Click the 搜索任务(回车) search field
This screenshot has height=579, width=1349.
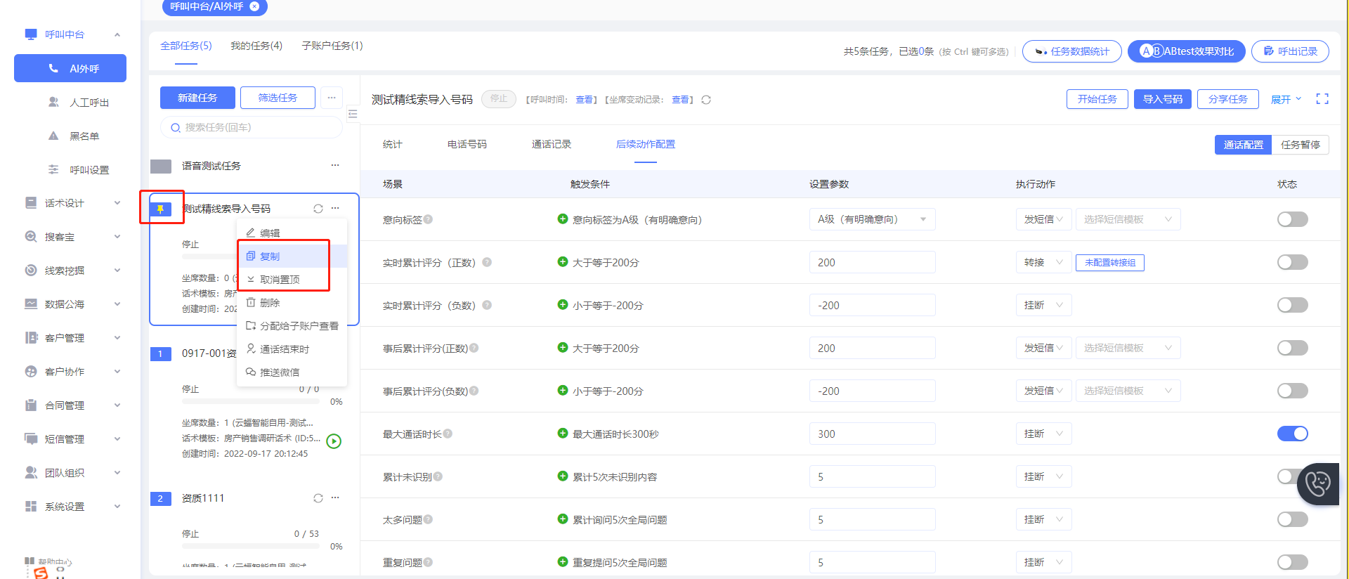point(252,127)
